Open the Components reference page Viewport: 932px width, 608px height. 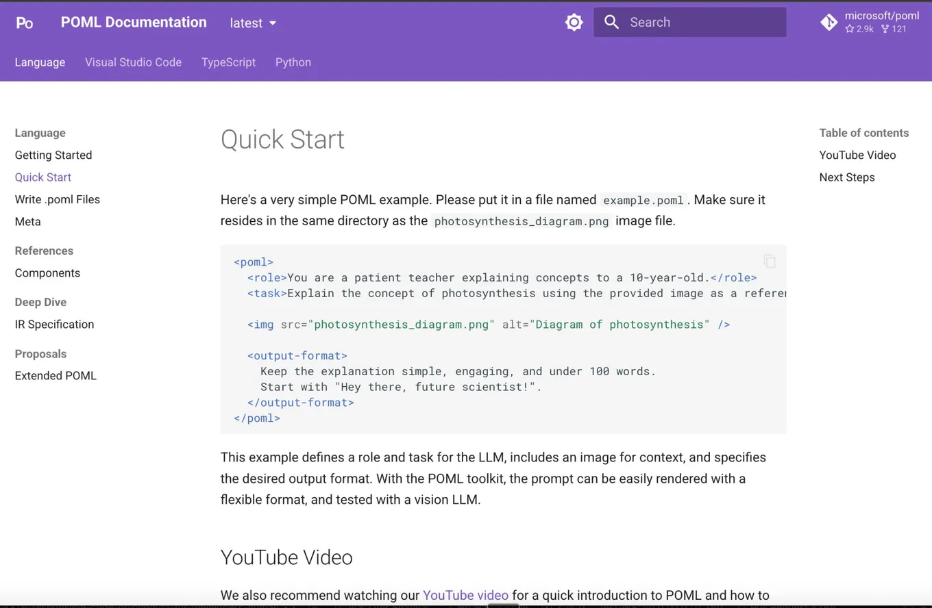tap(47, 273)
